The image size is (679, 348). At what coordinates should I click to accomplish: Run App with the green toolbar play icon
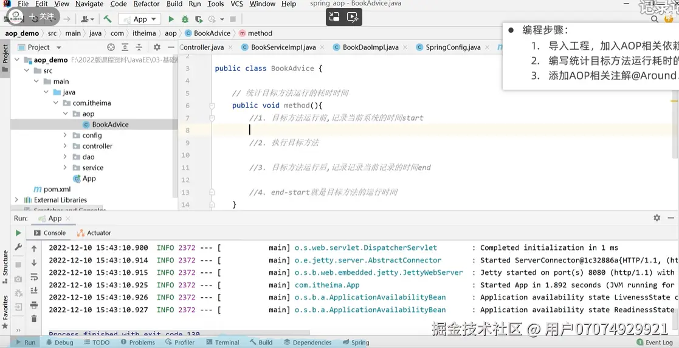[x=171, y=19]
